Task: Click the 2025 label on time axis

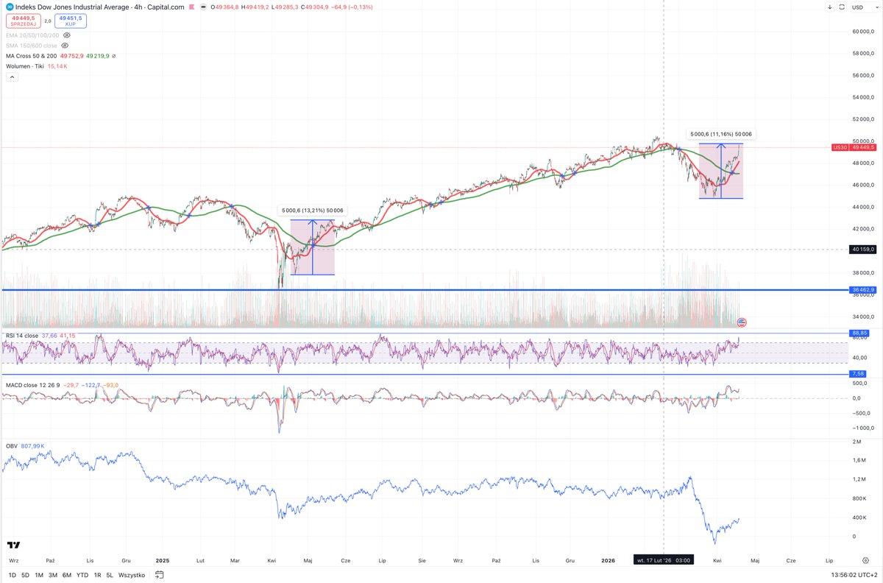Action: (x=163, y=560)
